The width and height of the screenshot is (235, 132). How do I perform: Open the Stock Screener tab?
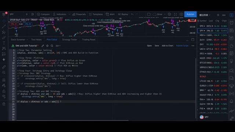coord(18,40)
